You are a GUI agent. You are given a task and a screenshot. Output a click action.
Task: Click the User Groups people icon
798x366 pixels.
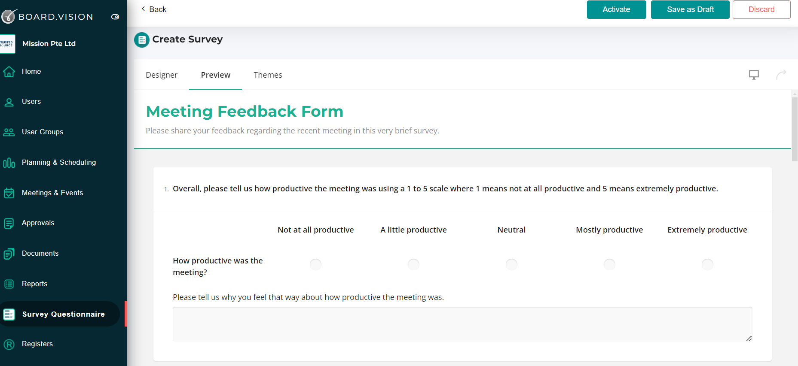[9, 132]
